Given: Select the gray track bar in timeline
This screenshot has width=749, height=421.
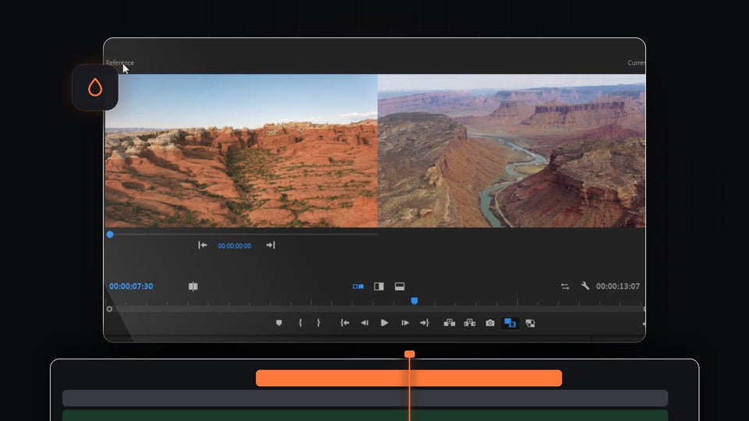Looking at the screenshot, I should [x=365, y=398].
